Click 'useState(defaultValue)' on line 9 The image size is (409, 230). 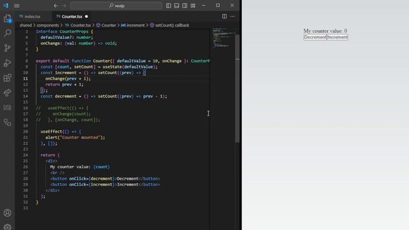point(130,66)
